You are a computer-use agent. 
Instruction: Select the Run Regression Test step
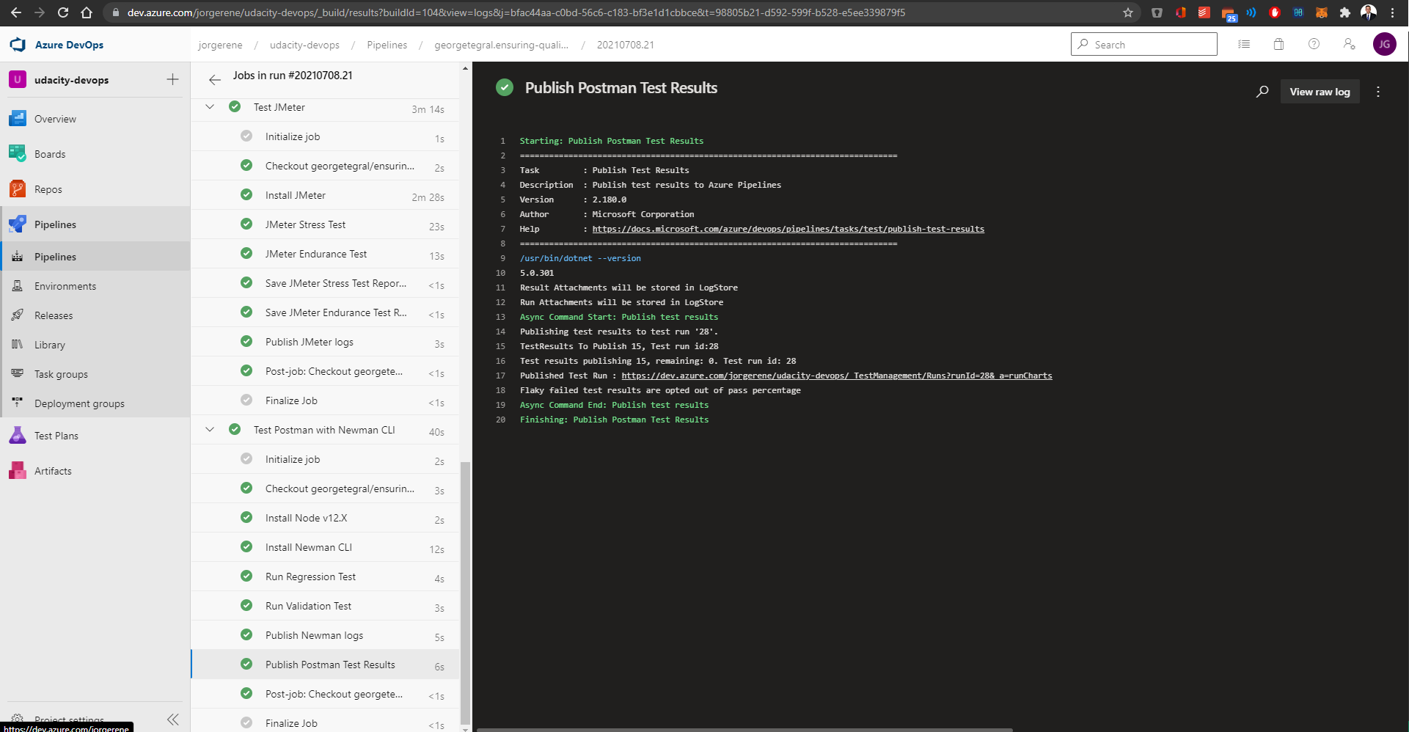point(326,577)
